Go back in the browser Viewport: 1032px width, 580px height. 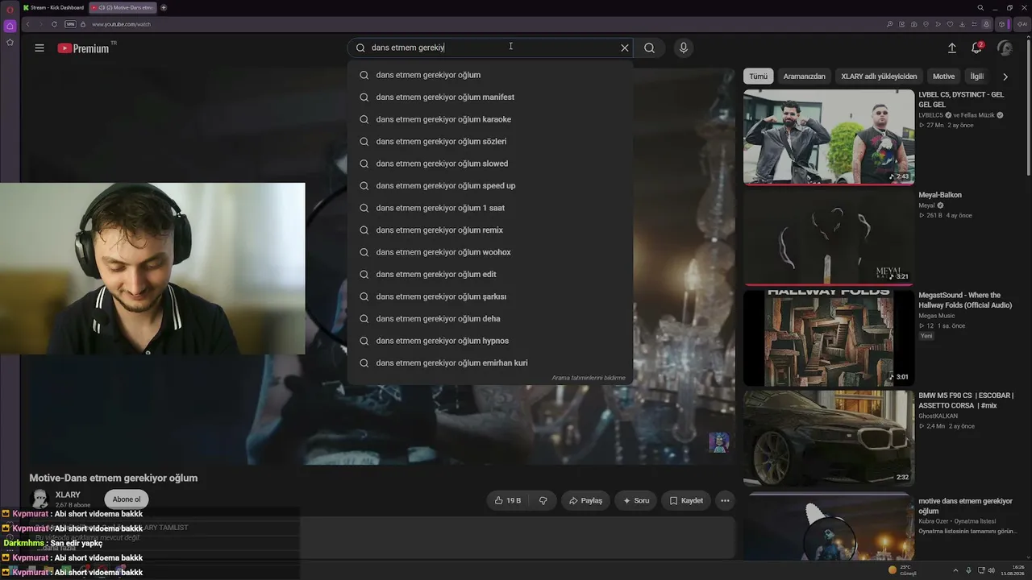click(27, 24)
